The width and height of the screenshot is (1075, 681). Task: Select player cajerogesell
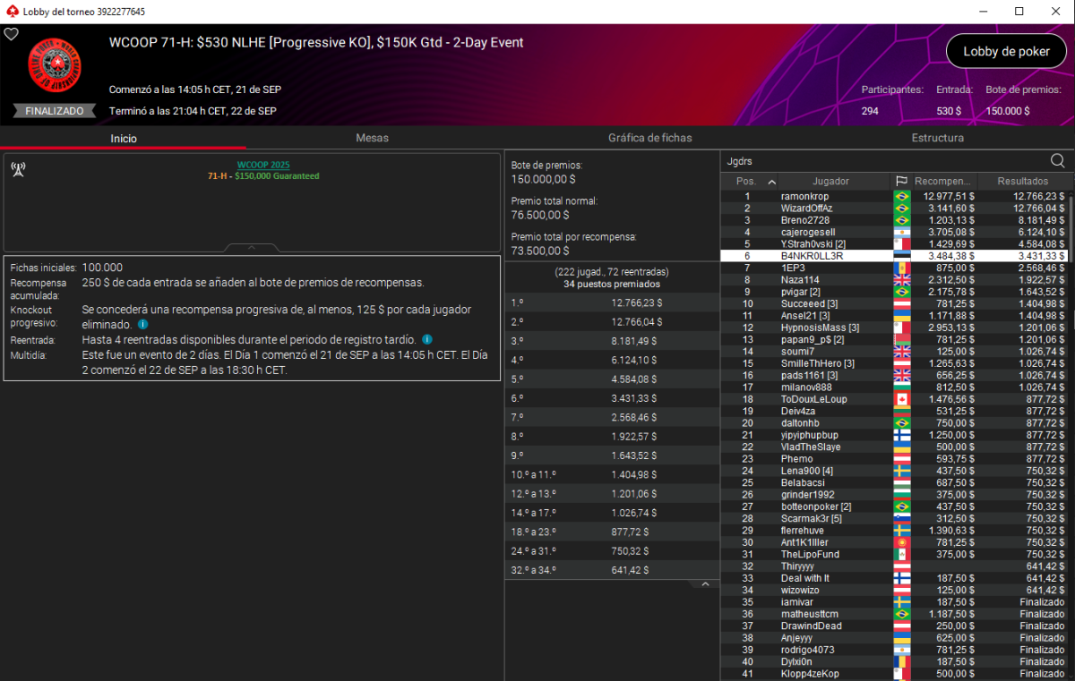tap(894, 232)
